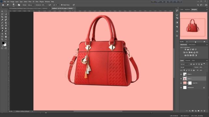Click the switch foreground/background colors arrow
Screen dimensions: 209x117
pos(6,42)
